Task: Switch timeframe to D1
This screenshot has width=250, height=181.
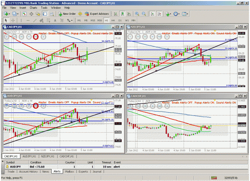Action: click(120, 20)
